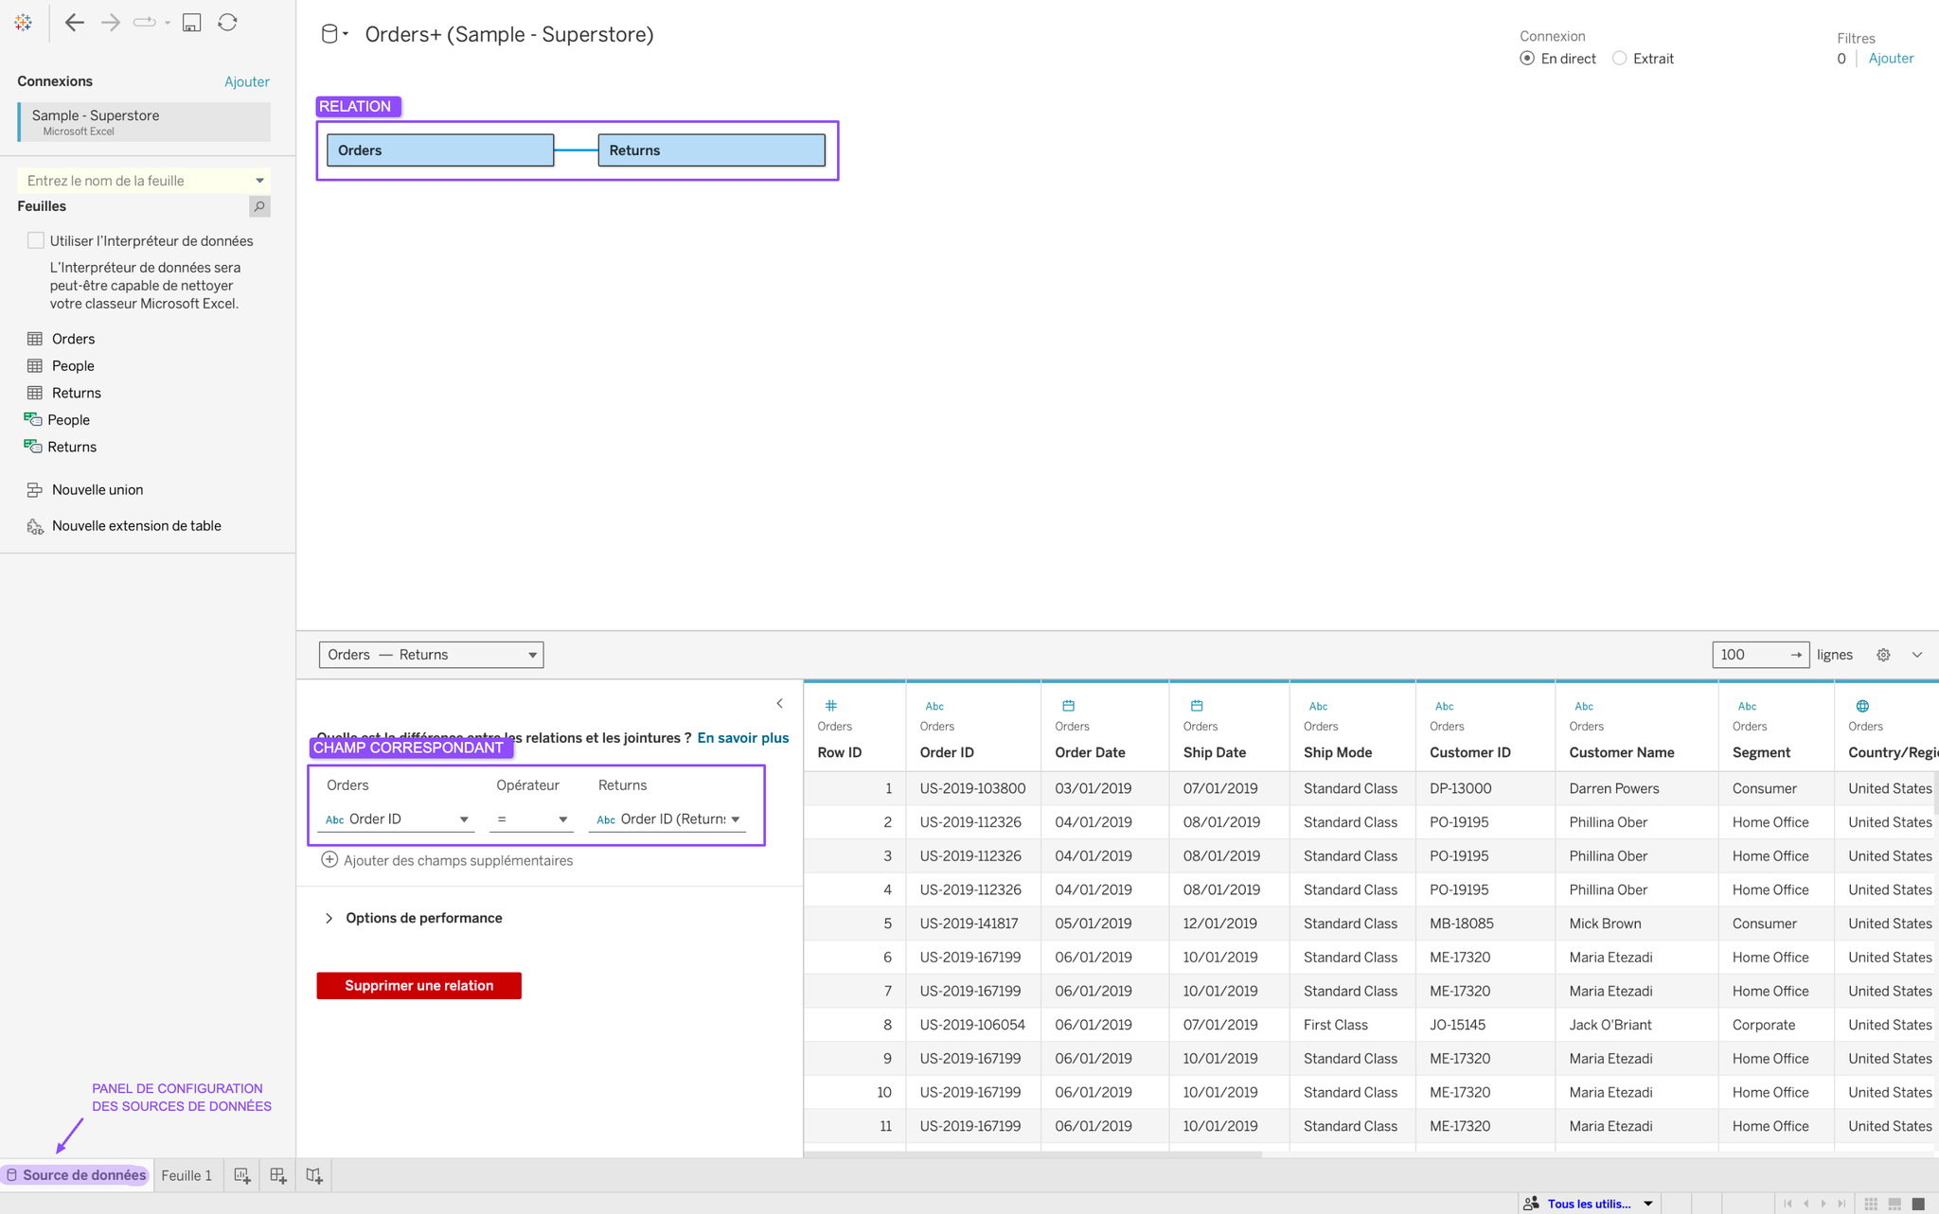Collapse the relation panel with left chevron

(x=779, y=703)
